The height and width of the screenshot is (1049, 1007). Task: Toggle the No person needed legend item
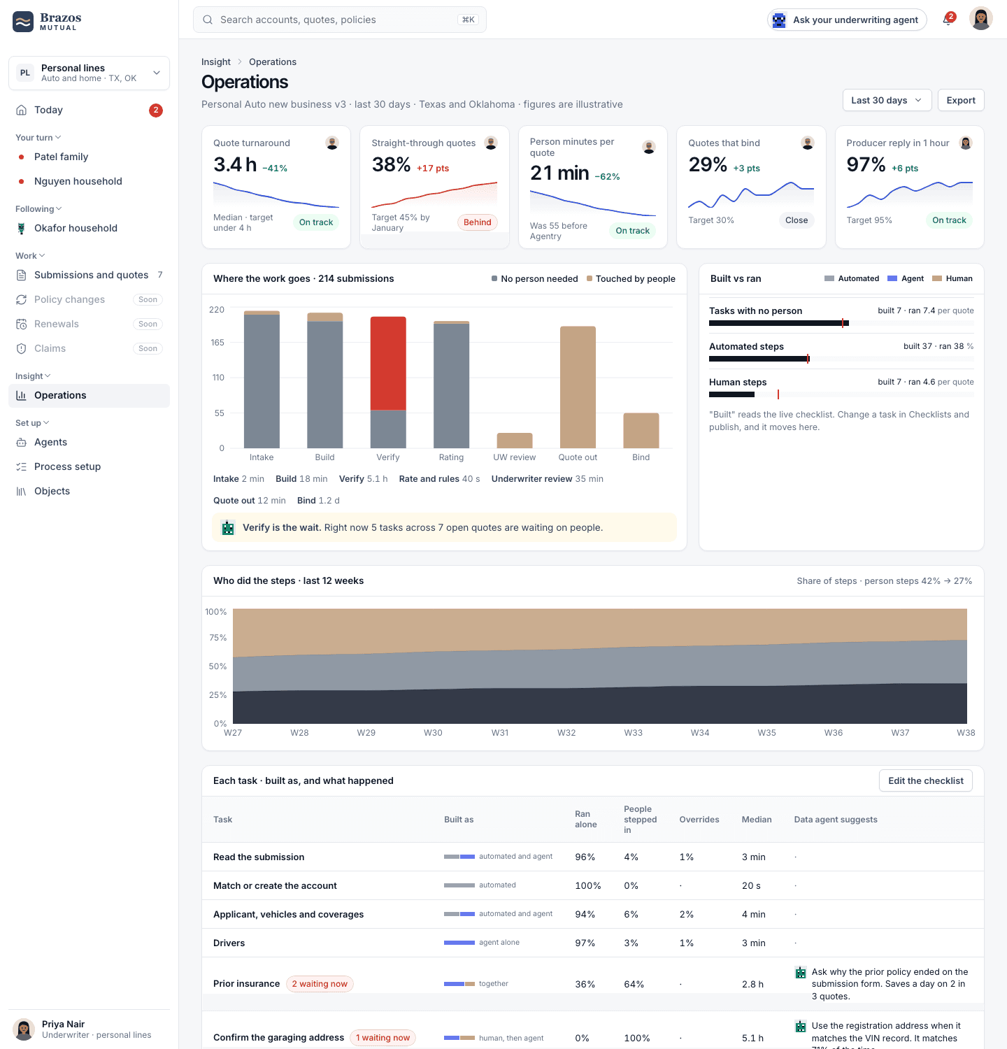[x=534, y=278]
